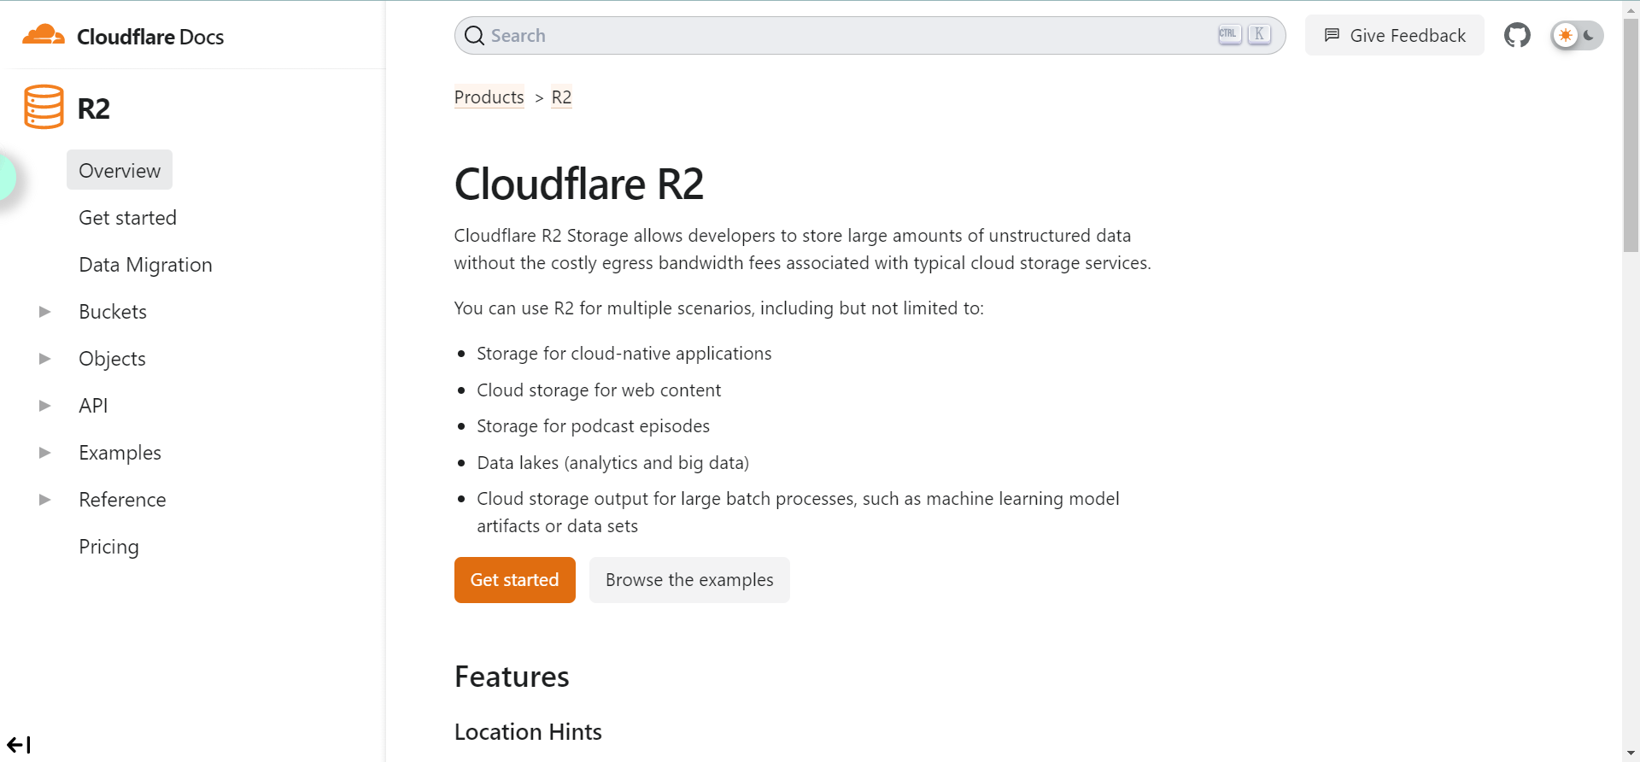Image resolution: width=1640 pixels, height=762 pixels.
Task: Open the GitHub repository icon
Action: pyautogui.click(x=1517, y=36)
